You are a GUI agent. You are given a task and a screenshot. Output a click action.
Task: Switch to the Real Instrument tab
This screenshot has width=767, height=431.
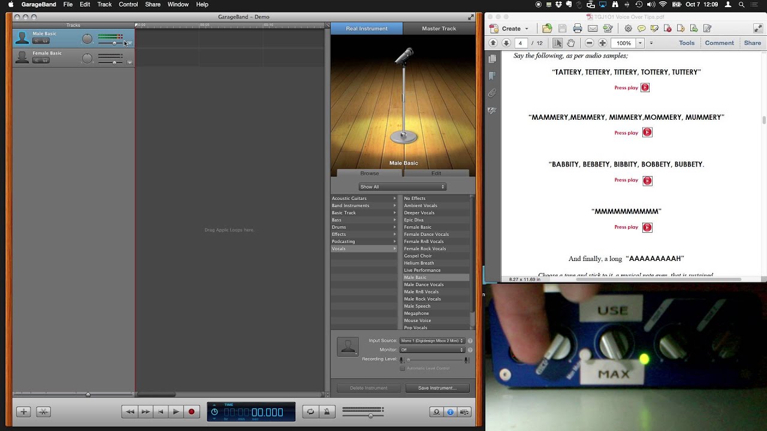(367, 28)
